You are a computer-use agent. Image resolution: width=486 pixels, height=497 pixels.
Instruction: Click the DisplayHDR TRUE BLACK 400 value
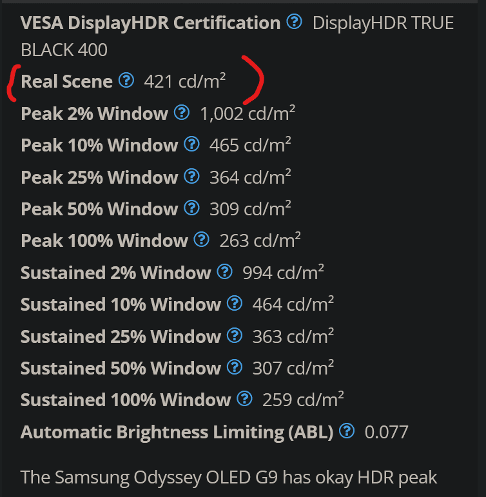tap(237, 37)
